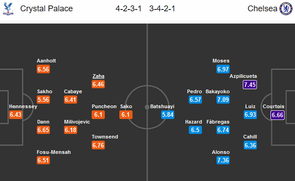
Task: Select Hazard's 6.5 rating badge
Action: pos(195,130)
